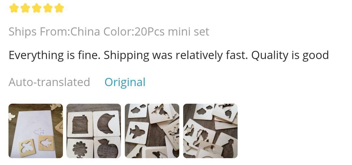This screenshot has width=352, height=165.
Task: Click the first yellow rating star
Action: coord(14,8)
